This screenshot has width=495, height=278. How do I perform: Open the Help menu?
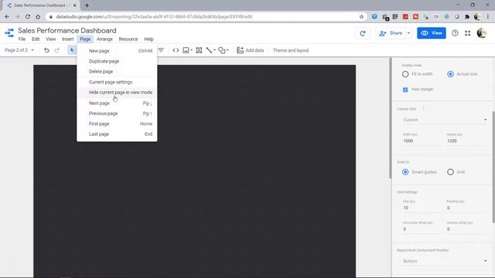pyautogui.click(x=148, y=39)
